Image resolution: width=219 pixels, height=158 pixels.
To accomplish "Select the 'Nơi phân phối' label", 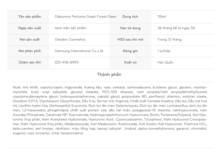I will 30,51.
